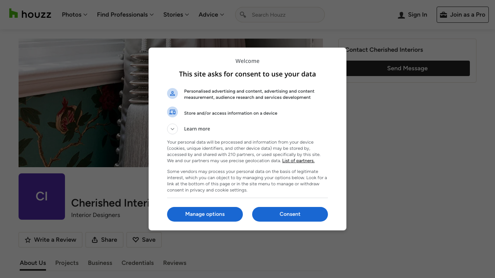Click the star icon in Write a Review
The image size is (495, 278).
[28, 240]
